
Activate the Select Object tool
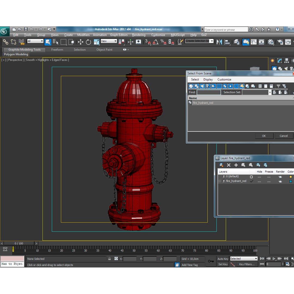48,42
